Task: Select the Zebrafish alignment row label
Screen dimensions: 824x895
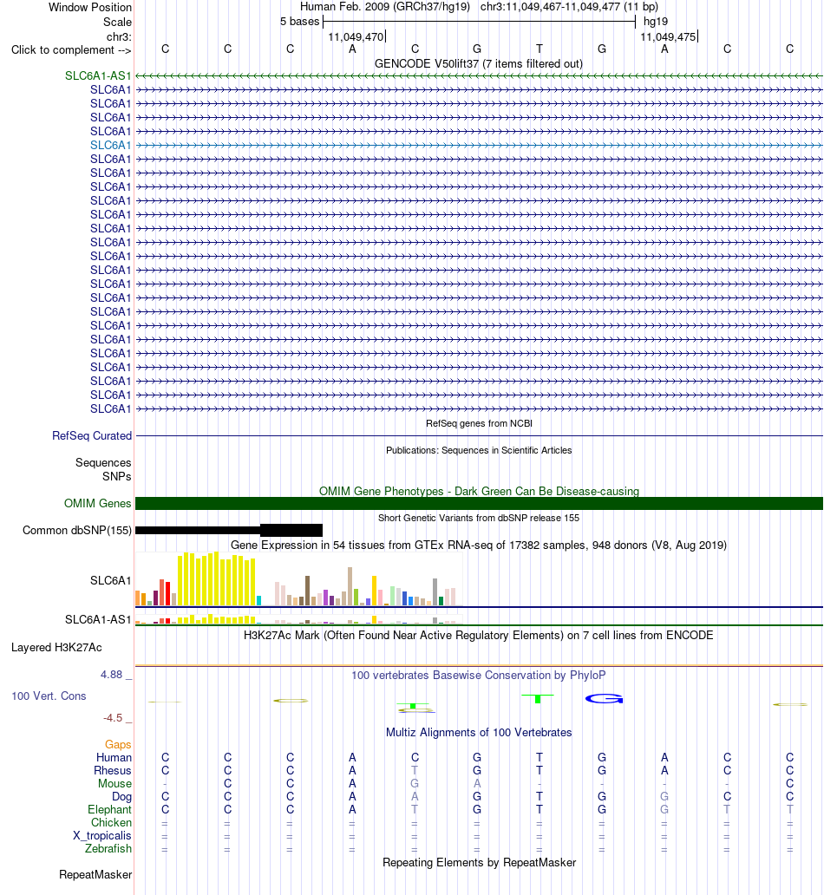Action: pyautogui.click(x=108, y=849)
